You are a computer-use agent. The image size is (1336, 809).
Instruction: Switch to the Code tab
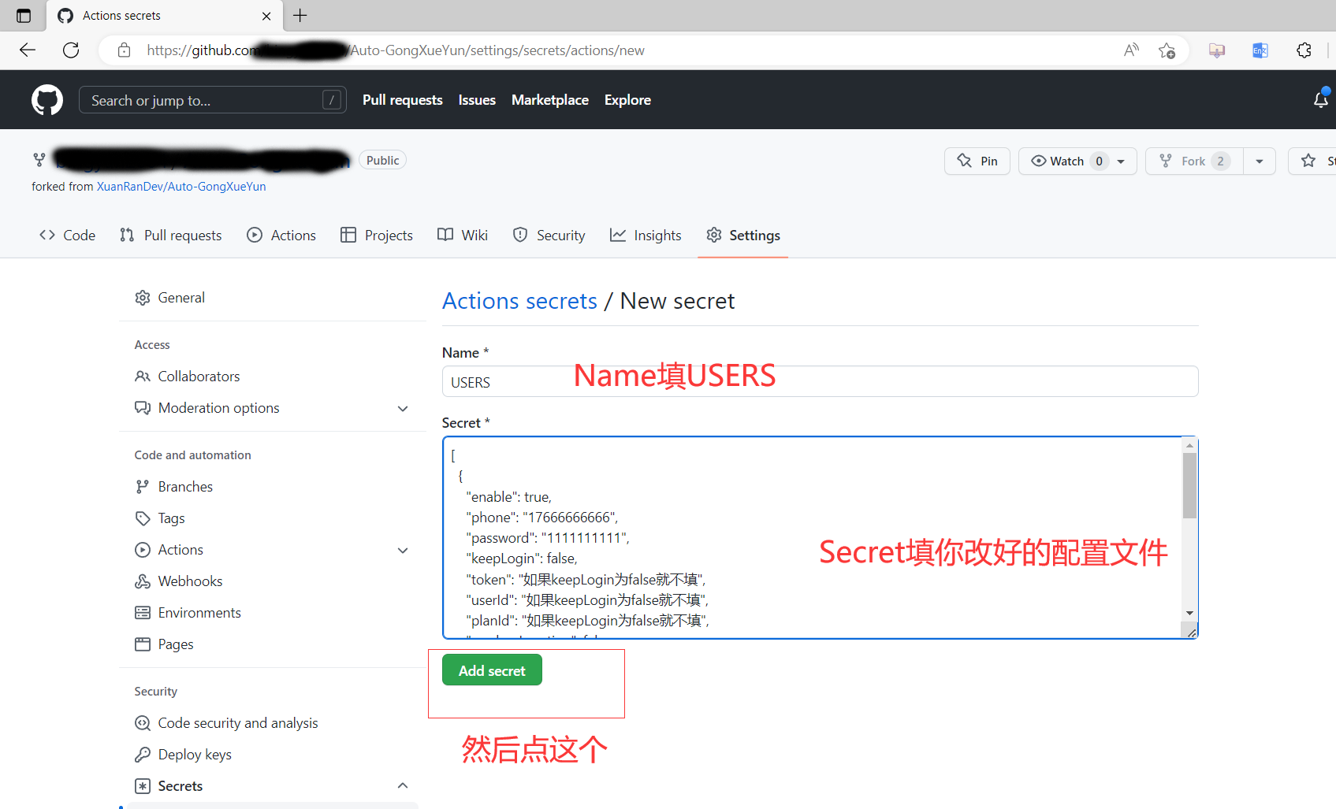point(68,236)
